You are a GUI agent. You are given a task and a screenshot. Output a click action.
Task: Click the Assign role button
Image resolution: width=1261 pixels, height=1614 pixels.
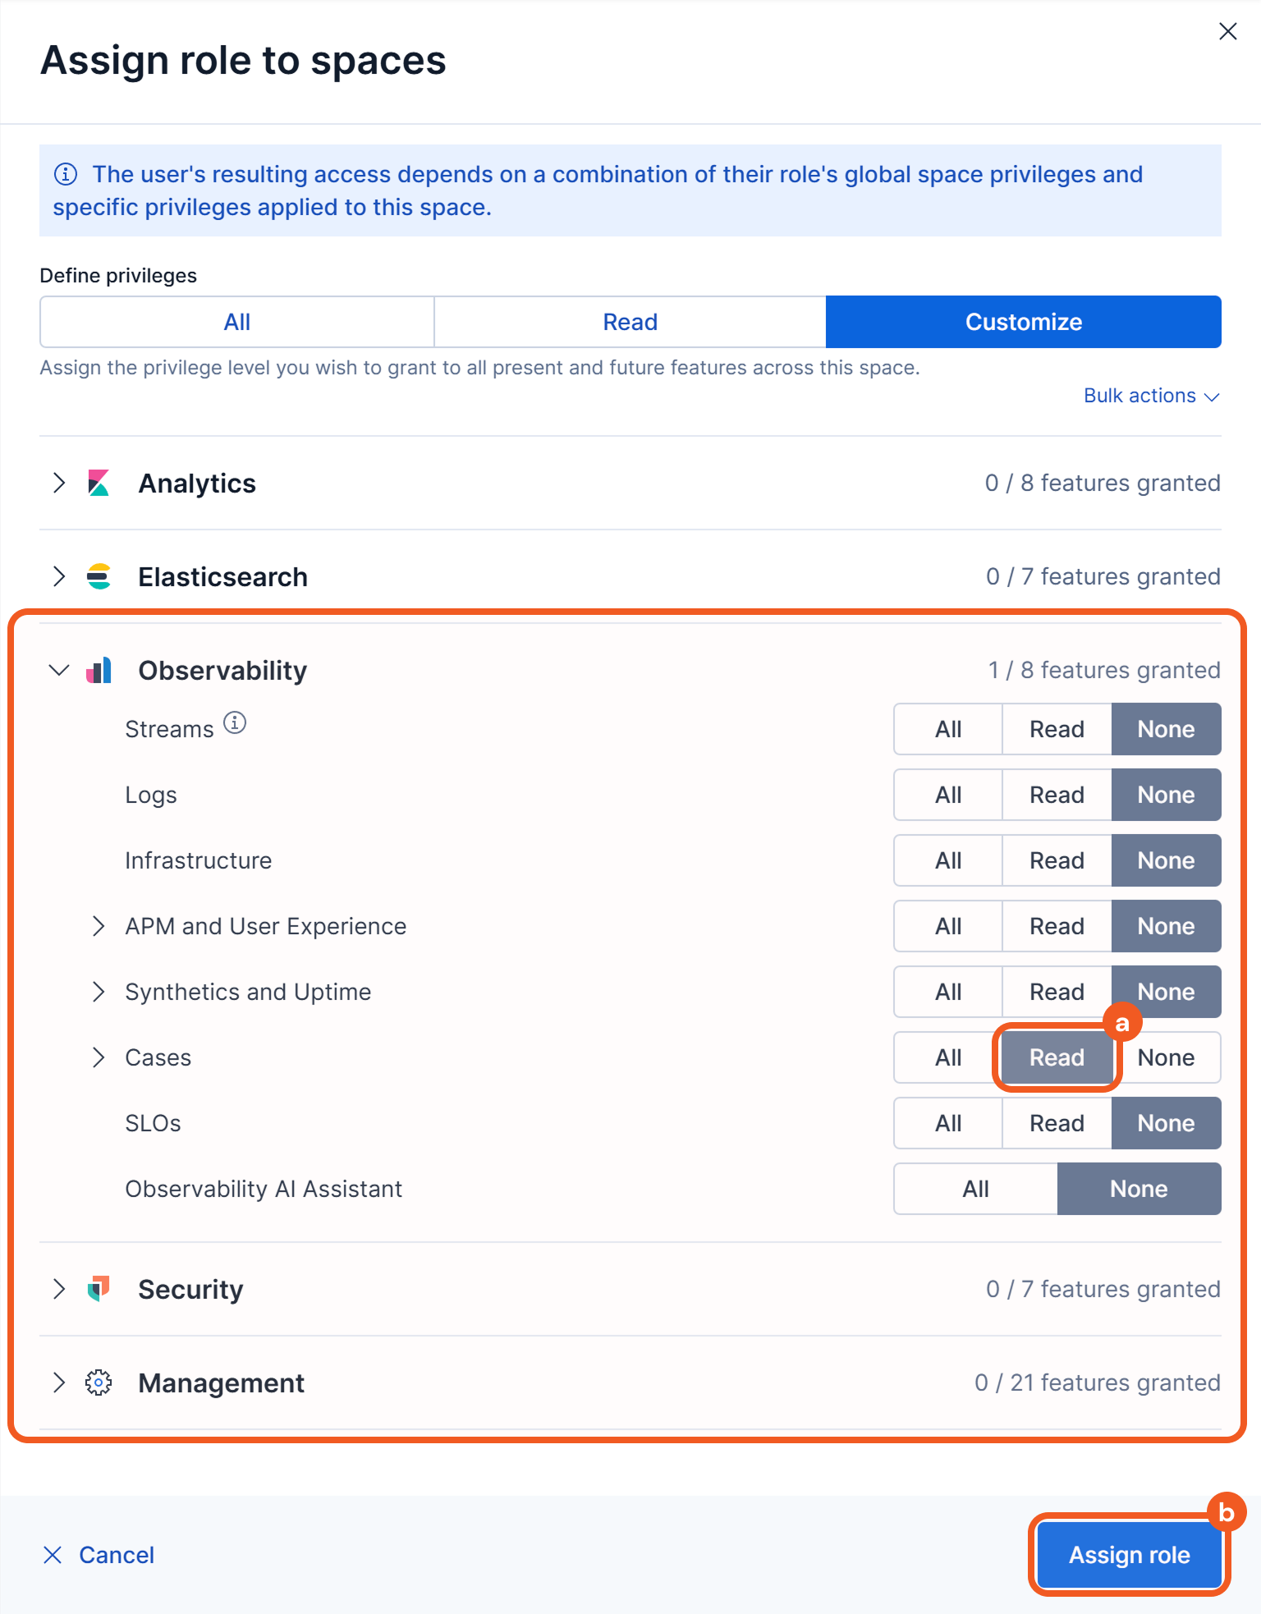(x=1129, y=1555)
